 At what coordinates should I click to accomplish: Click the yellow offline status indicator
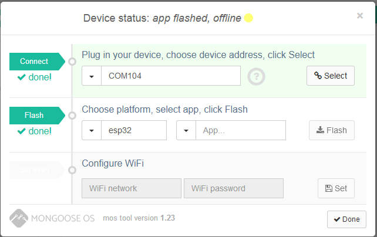click(x=248, y=18)
